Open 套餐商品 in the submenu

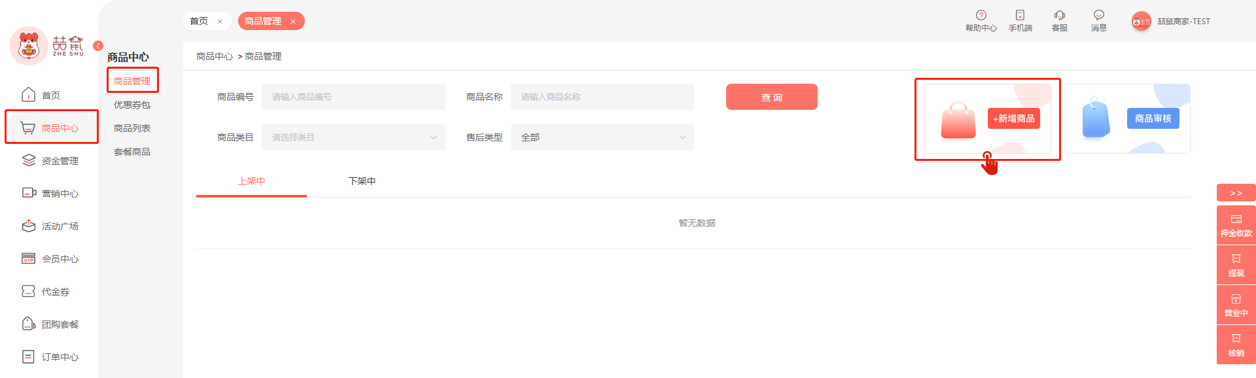click(x=132, y=152)
